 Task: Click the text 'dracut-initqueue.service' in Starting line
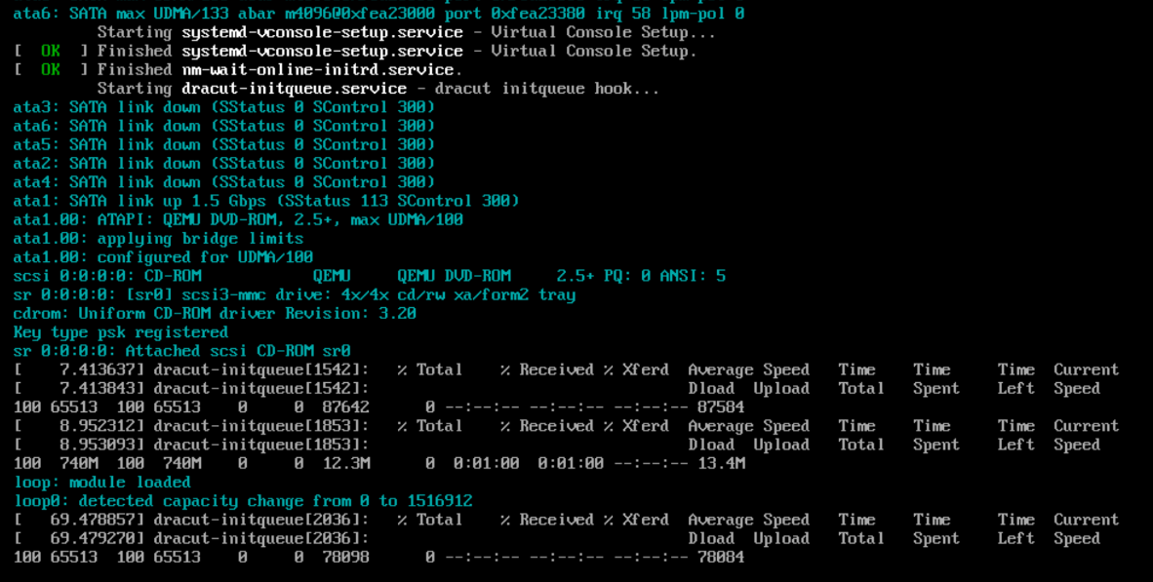[294, 89]
